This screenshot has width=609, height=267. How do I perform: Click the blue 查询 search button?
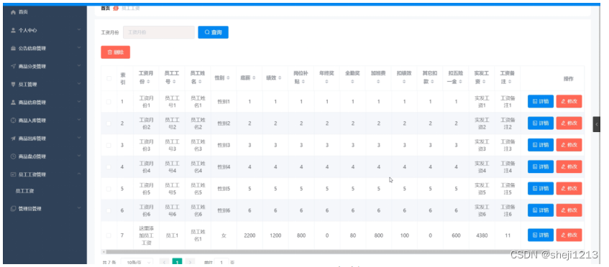pyautogui.click(x=214, y=32)
